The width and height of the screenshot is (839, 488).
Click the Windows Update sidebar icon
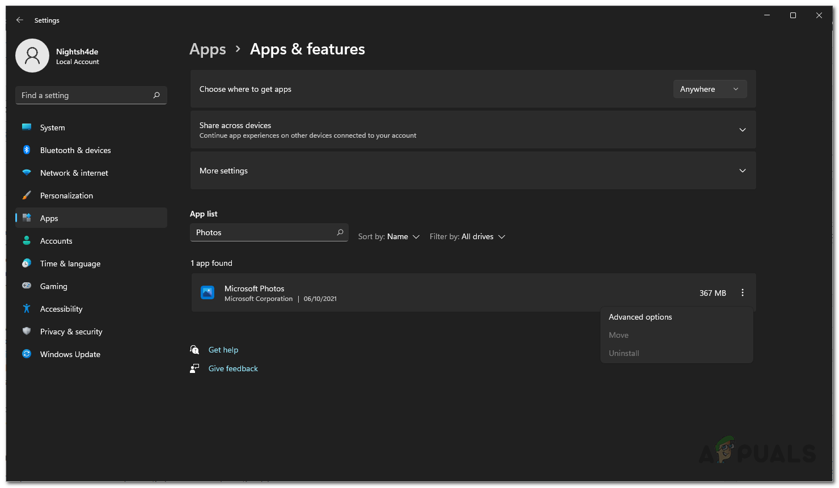(x=27, y=354)
